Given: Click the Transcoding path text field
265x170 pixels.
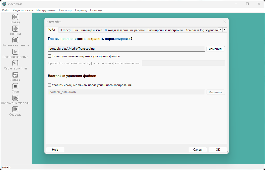Looking at the screenshot, I should click(126, 49).
